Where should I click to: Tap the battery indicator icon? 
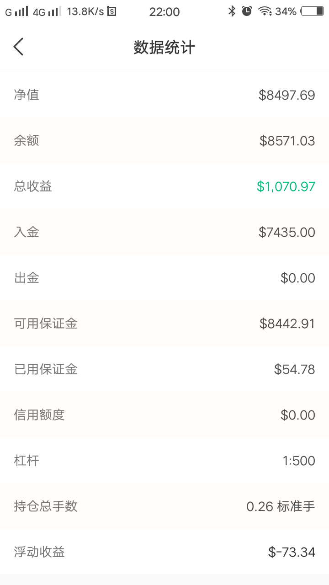(x=313, y=11)
